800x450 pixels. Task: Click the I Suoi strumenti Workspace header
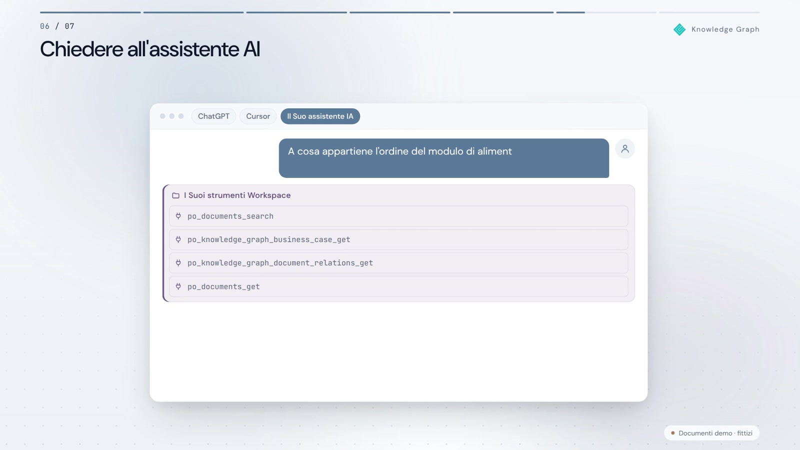pos(237,195)
